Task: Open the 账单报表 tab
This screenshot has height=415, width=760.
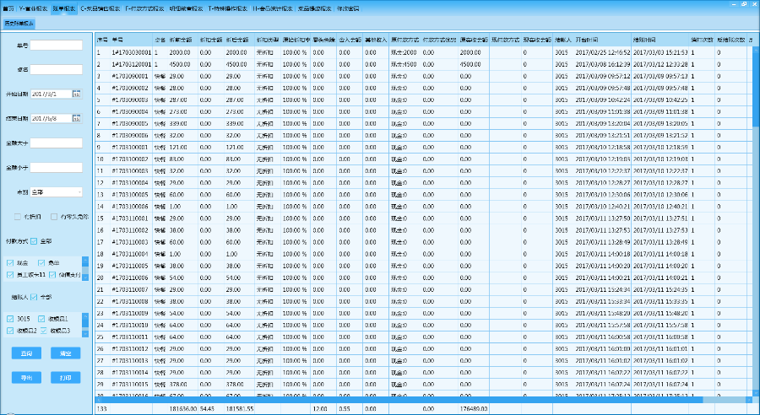Action: [62, 8]
